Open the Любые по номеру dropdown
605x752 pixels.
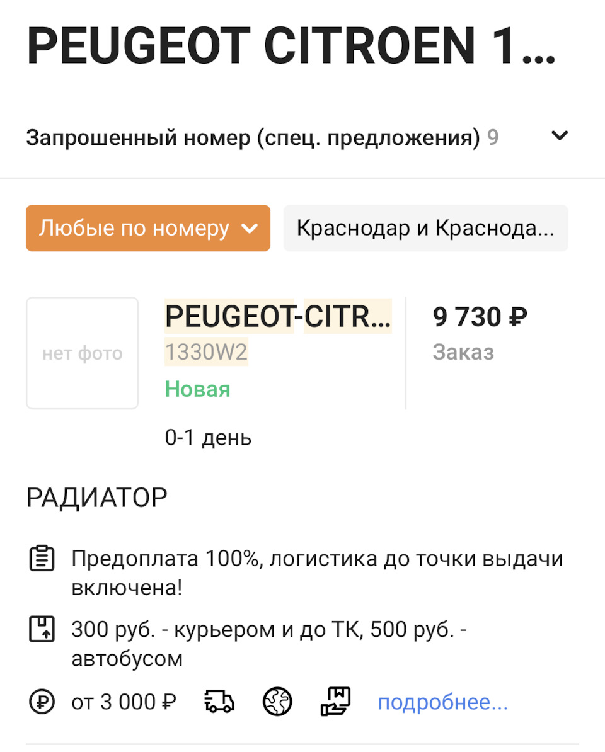147,228
